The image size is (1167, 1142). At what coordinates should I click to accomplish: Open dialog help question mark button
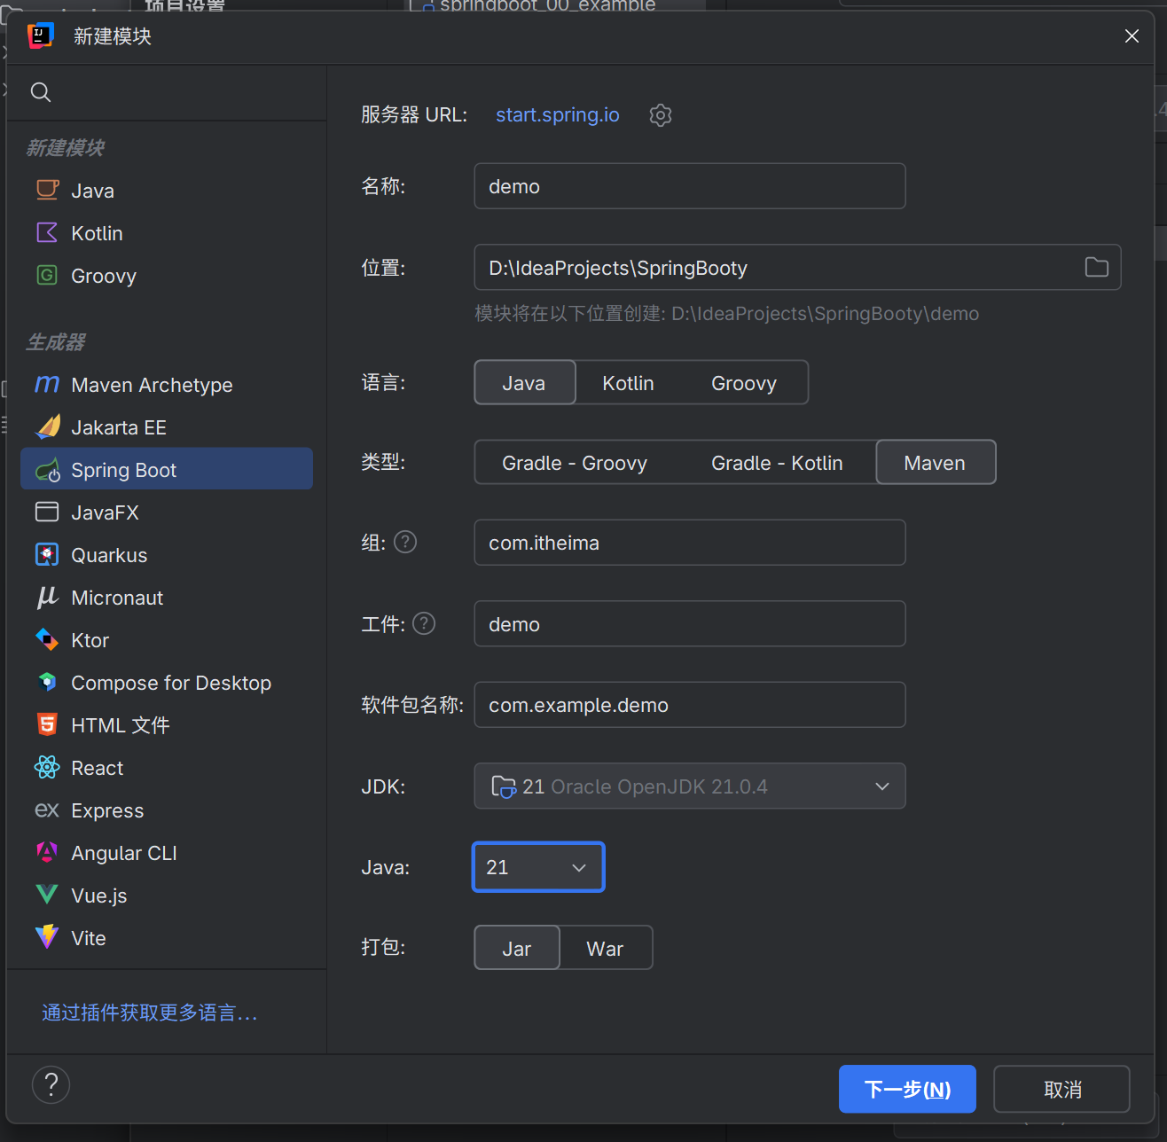click(51, 1085)
